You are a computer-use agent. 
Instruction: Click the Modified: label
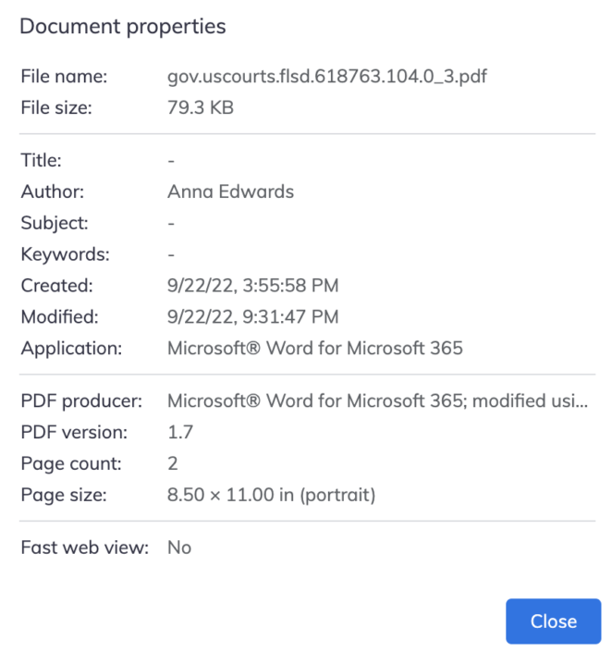click(x=59, y=317)
